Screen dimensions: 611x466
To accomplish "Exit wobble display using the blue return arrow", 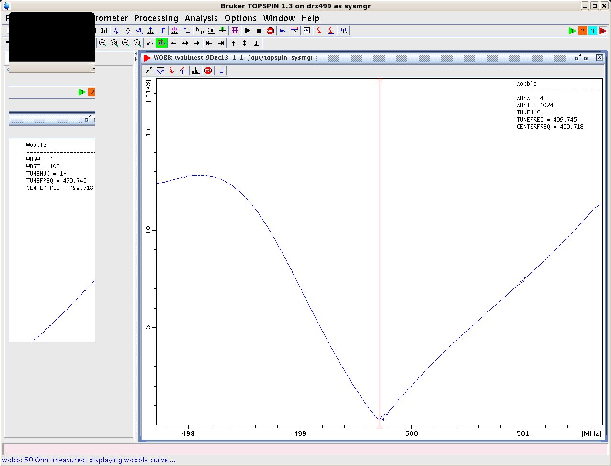I will pos(221,70).
